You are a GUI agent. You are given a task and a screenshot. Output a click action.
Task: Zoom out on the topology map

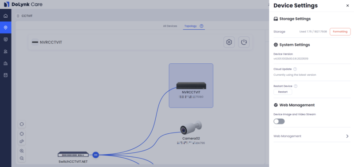click(22, 158)
